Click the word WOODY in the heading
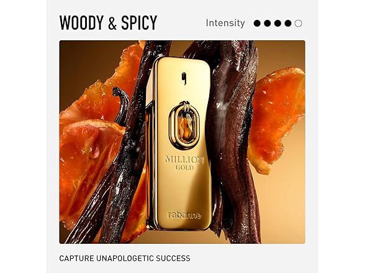The image size is (365, 273). 81,22
